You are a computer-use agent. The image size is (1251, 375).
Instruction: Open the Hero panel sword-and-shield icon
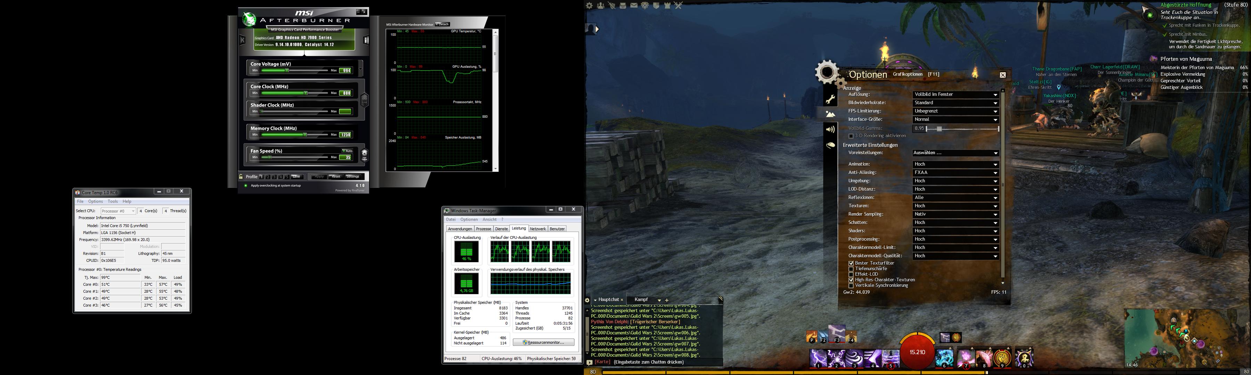612,5
